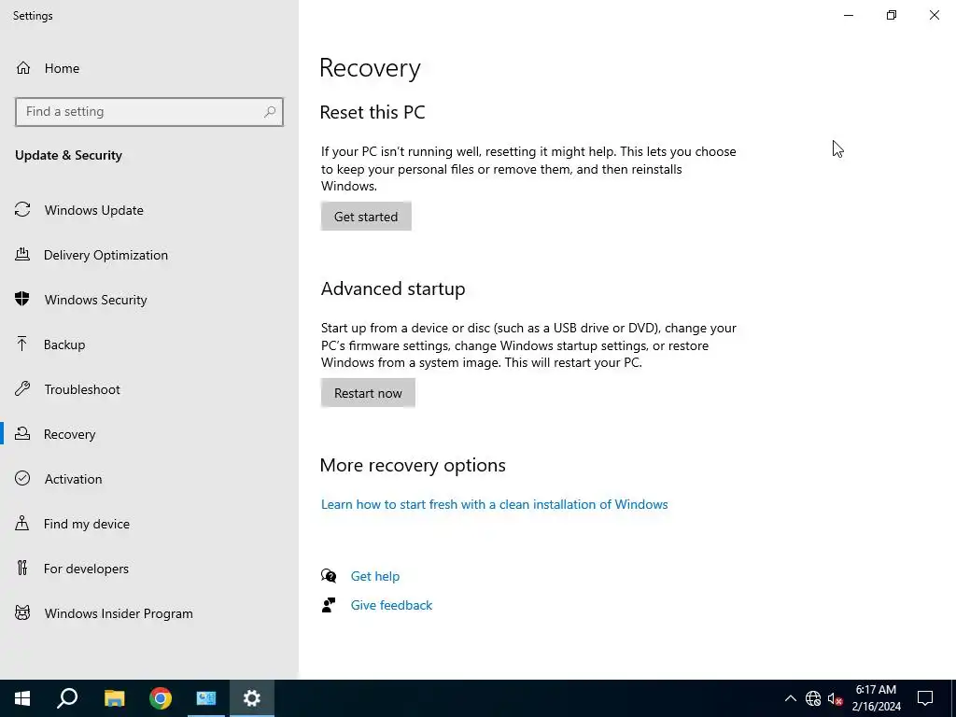Click the network globe tray icon
The height and width of the screenshot is (717, 956).
813,698
